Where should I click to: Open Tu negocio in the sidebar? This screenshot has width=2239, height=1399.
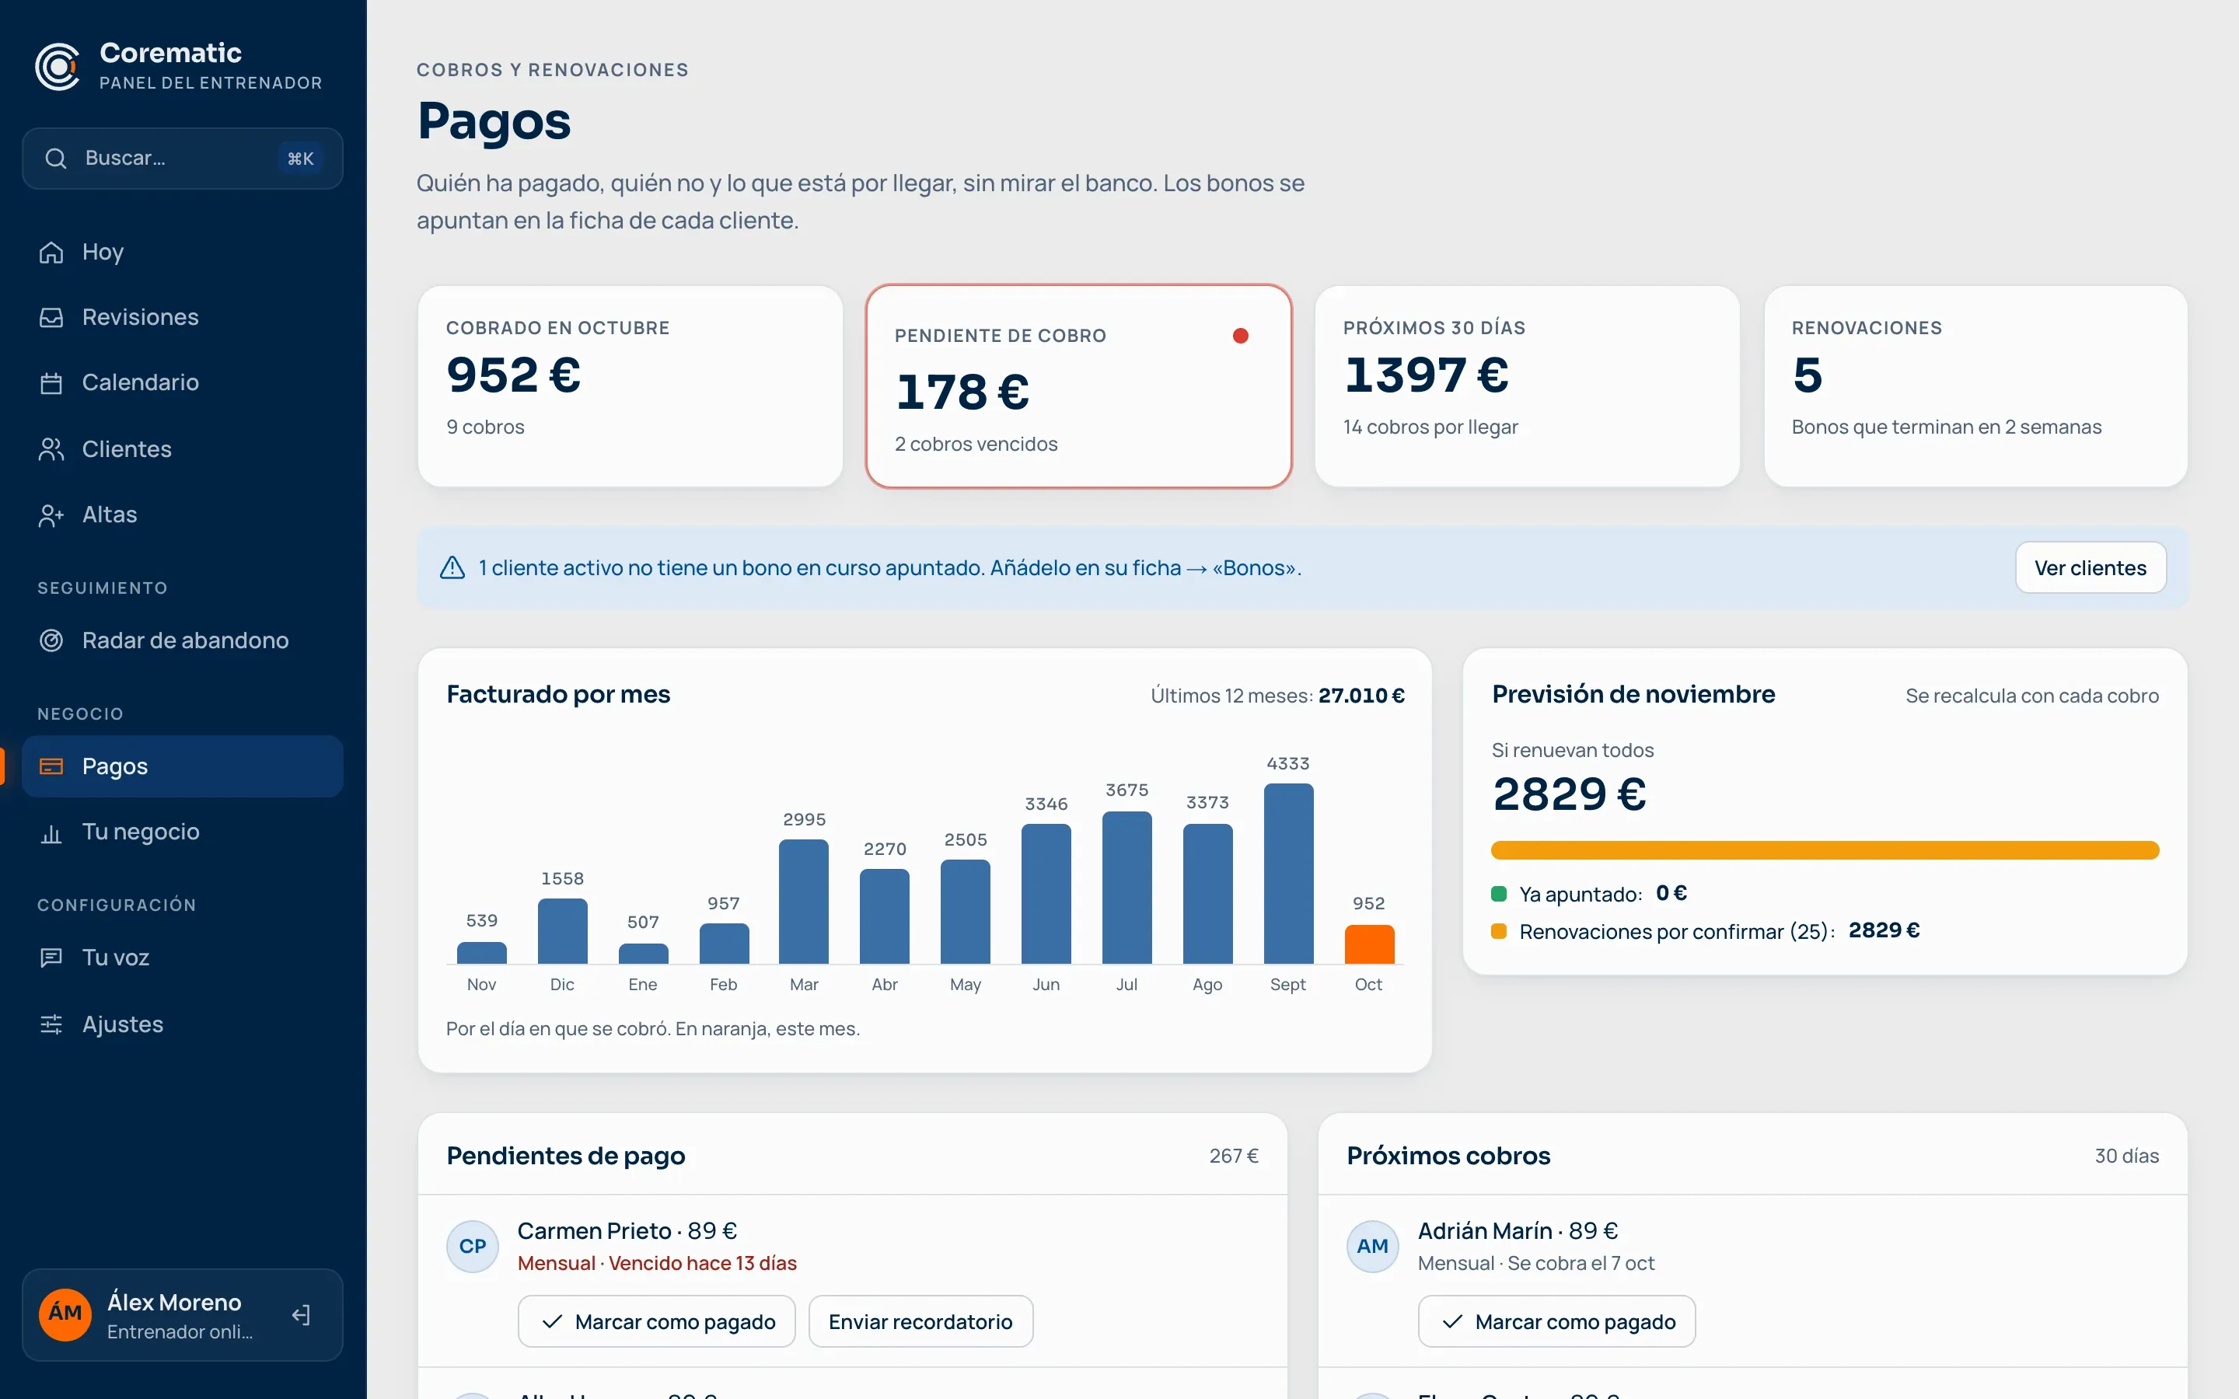click(182, 832)
